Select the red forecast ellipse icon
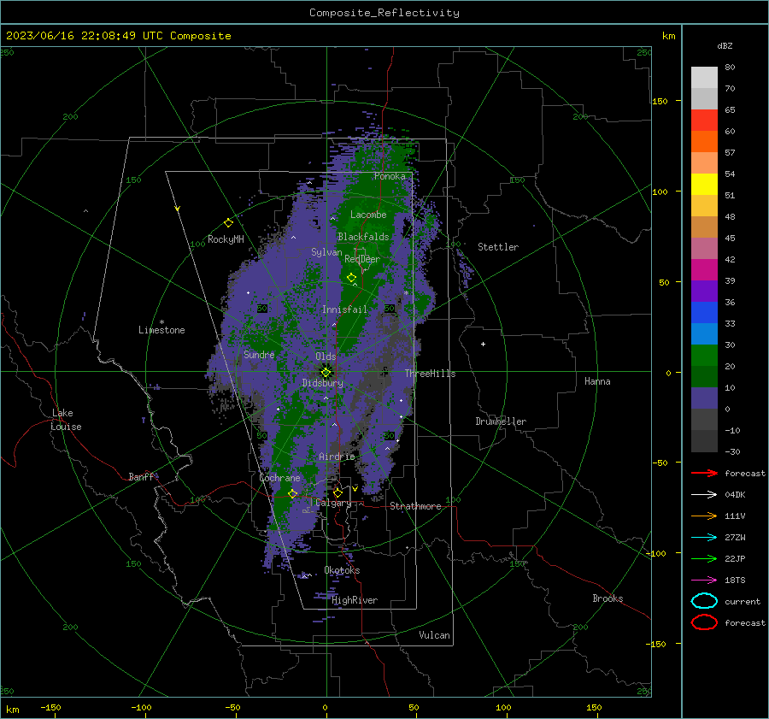Screen dimensions: 769x719 click(x=704, y=622)
